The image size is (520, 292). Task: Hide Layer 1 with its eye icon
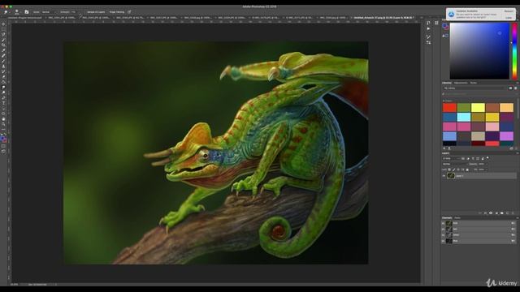[444, 176]
